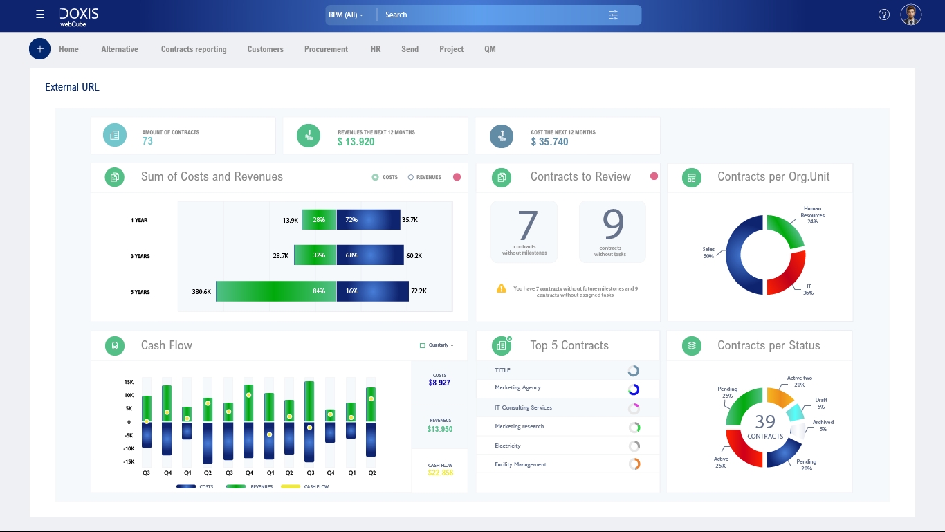Click the Quarterly checkbox on Cash Flow
This screenshot has height=532, width=945.
[x=423, y=345]
